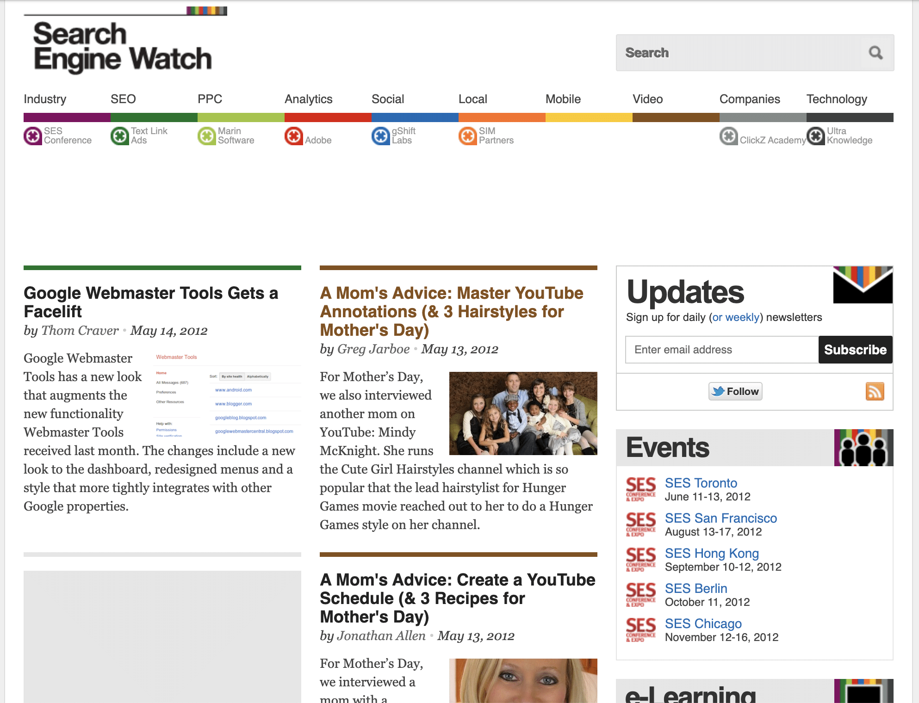Open Create a YouTube Schedule article headline
This screenshot has width=919, height=703.
point(458,598)
